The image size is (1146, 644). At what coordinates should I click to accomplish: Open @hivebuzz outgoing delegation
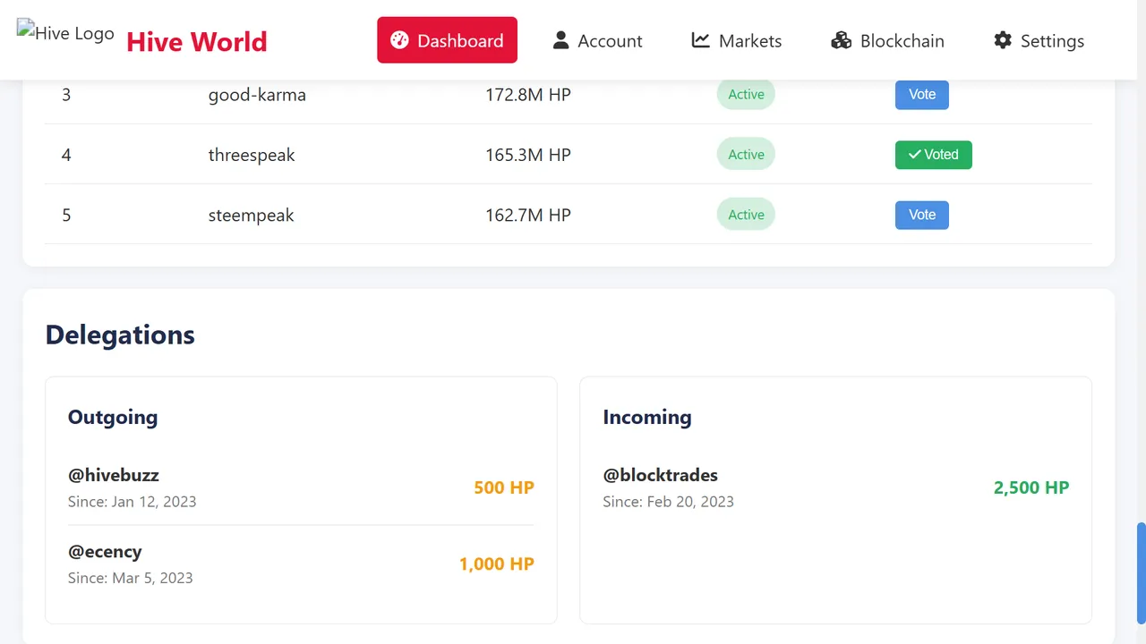coord(114,475)
